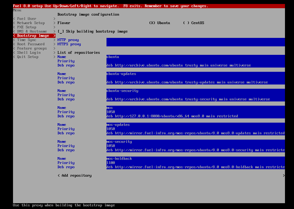Choose Shell Login from menu
Screen dimensions: 294x209
(34, 52)
